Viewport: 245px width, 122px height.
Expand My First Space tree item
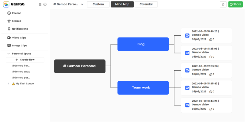pos(9,84)
